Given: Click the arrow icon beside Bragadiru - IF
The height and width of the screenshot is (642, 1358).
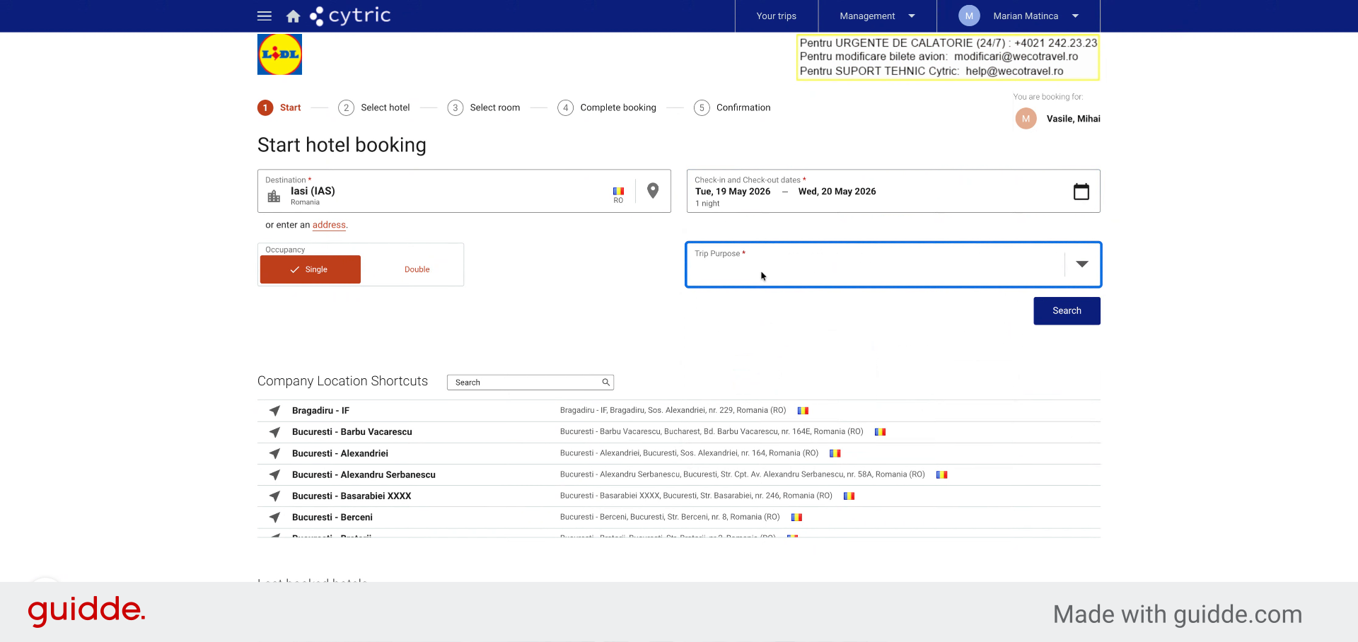Looking at the screenshot, I should pos(274,411).
